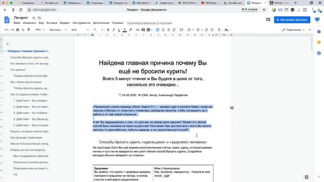Screen dimensions: 324x182
Task: Open the Файл menu
Action: [x=17, y=23]
